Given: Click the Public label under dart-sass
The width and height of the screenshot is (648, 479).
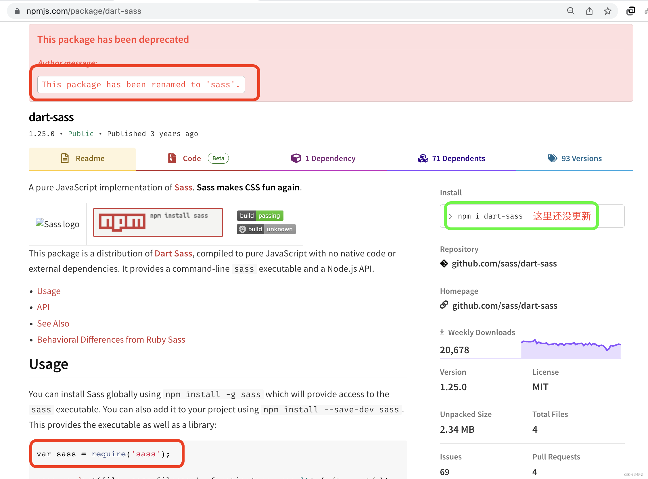Looking at the screenshot, I should [x=81, y=134].
